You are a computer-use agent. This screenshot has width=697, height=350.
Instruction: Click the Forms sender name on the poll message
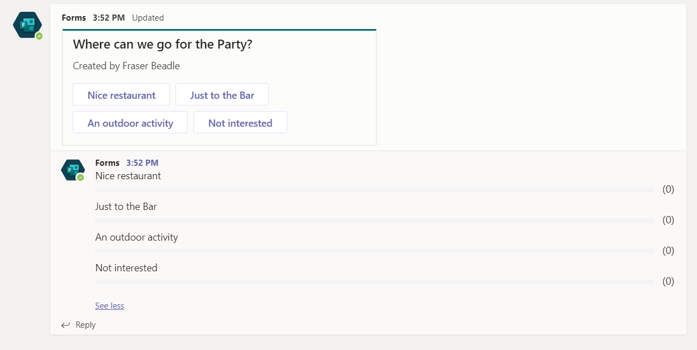point(74,18)
